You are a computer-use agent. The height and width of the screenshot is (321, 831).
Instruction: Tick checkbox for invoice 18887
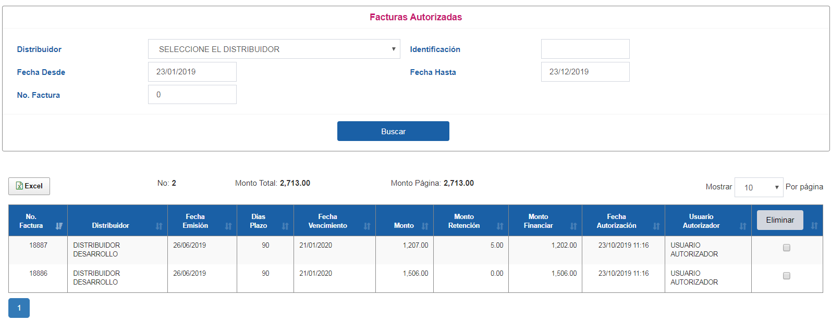point(787,248)
